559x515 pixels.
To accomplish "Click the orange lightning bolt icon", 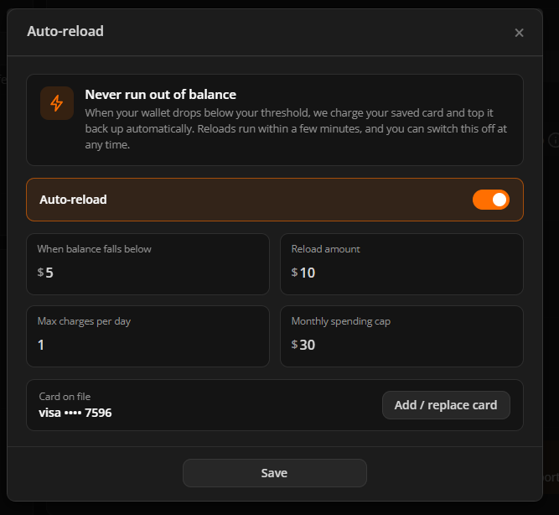I will pyautogui.click(x=57, y=103).
